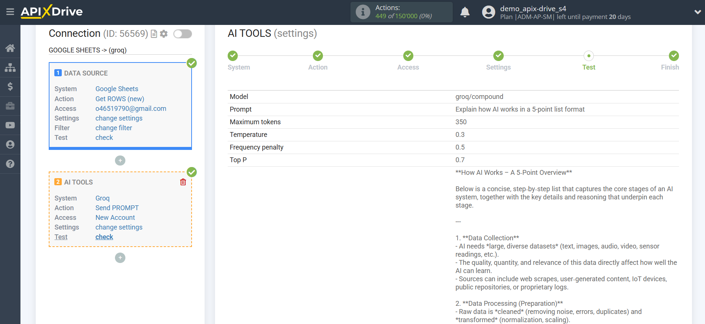Image resolution: width=705 pixels, height=324 pixels.
Task: Click the Actions counter 449 of 150'000
Action: tap(404, 16)
